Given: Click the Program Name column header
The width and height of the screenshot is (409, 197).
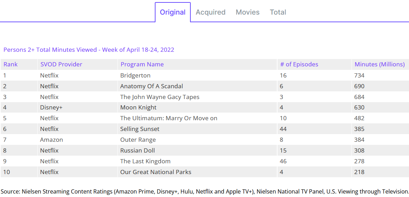Looking at the screenshot, I should (142, 64).
